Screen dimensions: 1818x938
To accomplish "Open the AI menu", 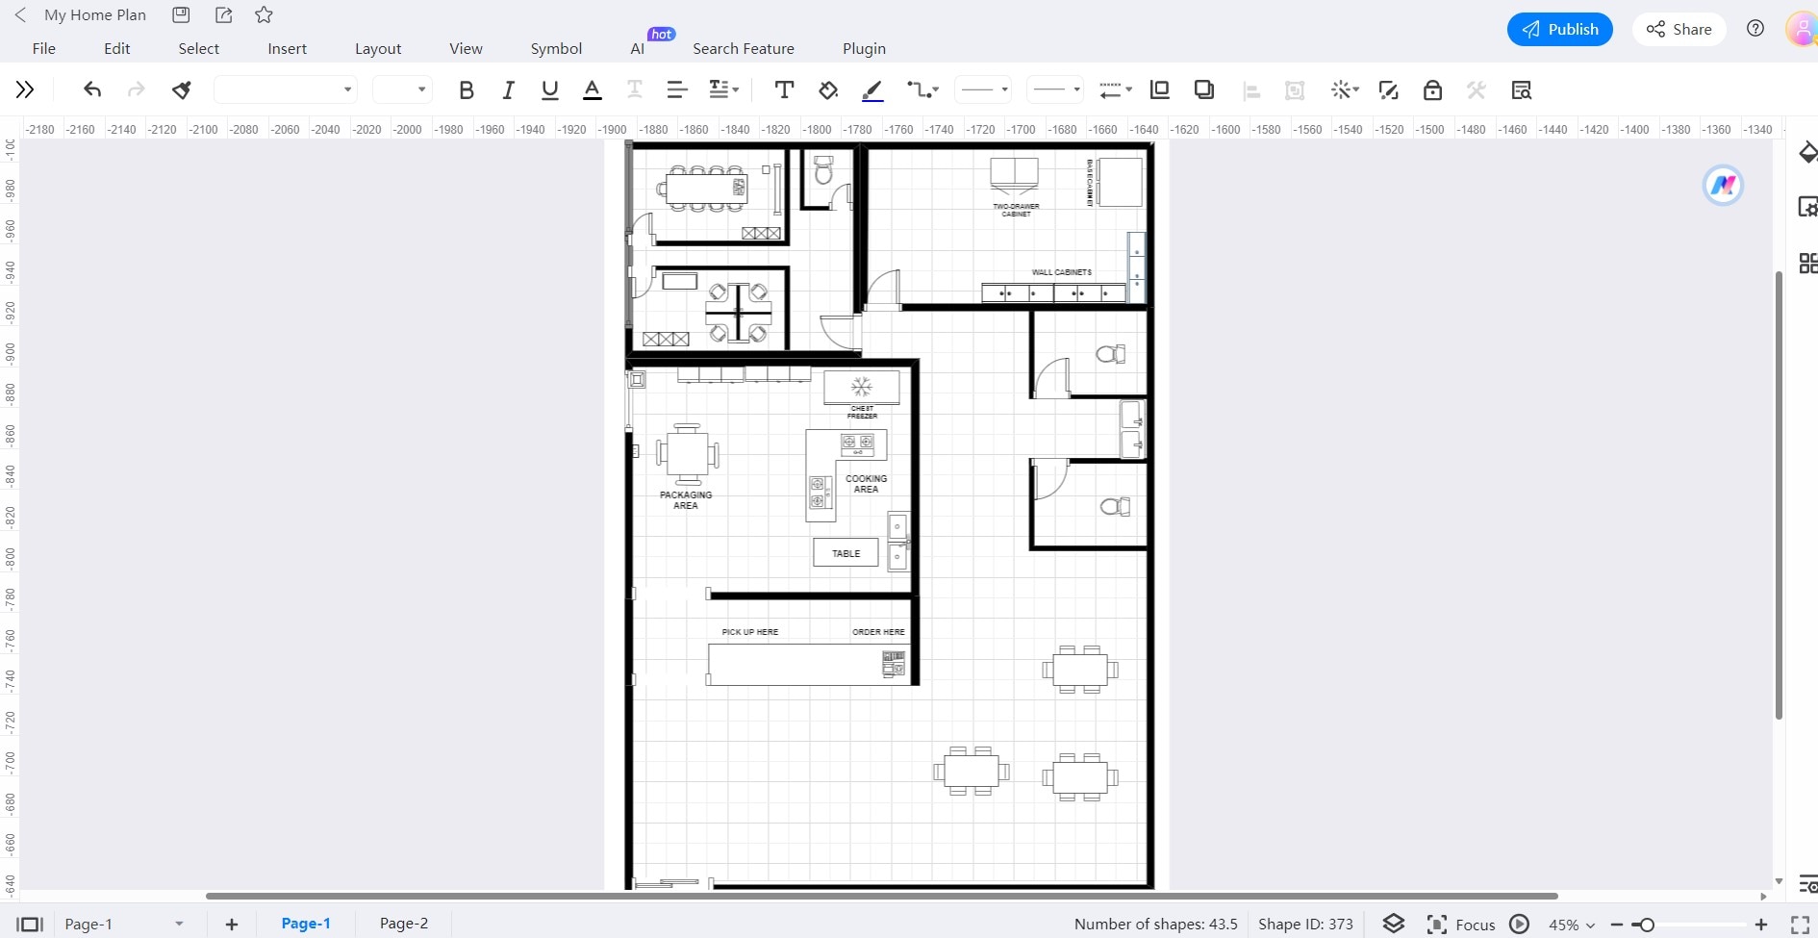I will tap(638, 48).
